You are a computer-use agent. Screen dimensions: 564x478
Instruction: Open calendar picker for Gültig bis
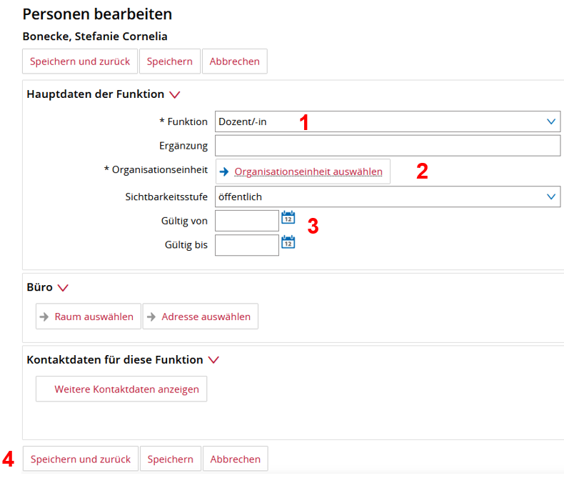(288, 242)
